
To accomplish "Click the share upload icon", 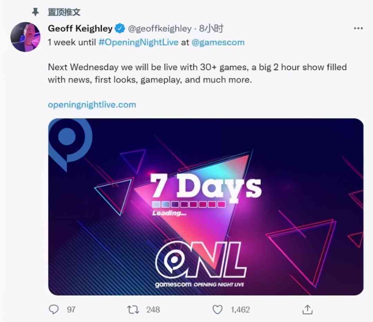I will [307, 309].
